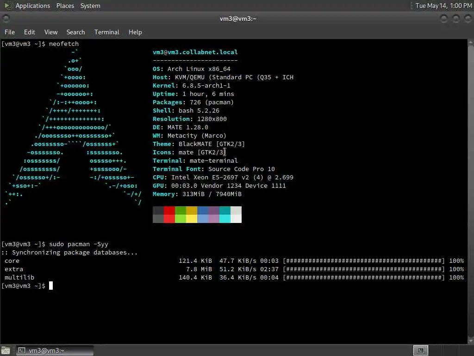Click the '140.4 KiB' size in multilib row
This screenshot has width=474, height=356.
click(195, 277)
